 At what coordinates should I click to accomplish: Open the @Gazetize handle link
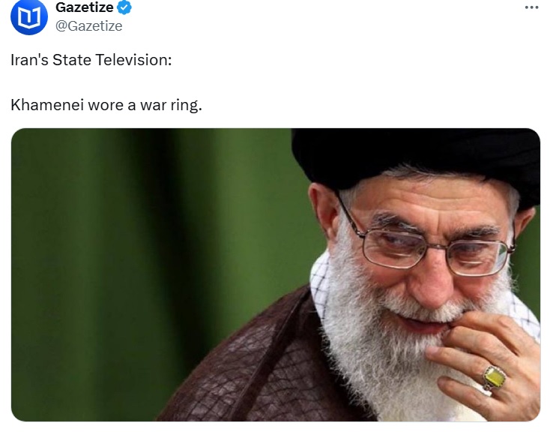pos(88,26)
